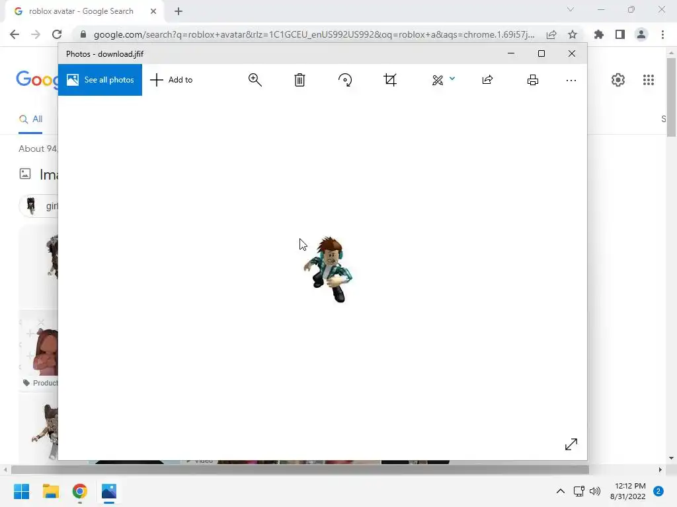
Task: Zoom in with the magnifier icon
Action: (x=255, y=80)
